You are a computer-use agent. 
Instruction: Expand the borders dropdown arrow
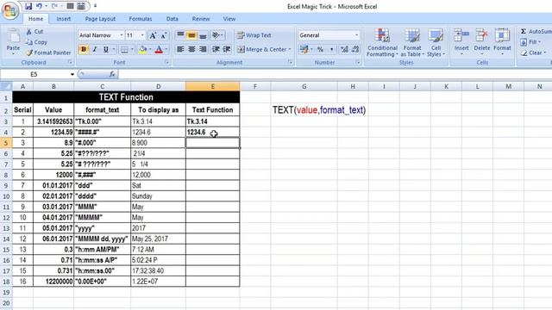coord(132,50)
